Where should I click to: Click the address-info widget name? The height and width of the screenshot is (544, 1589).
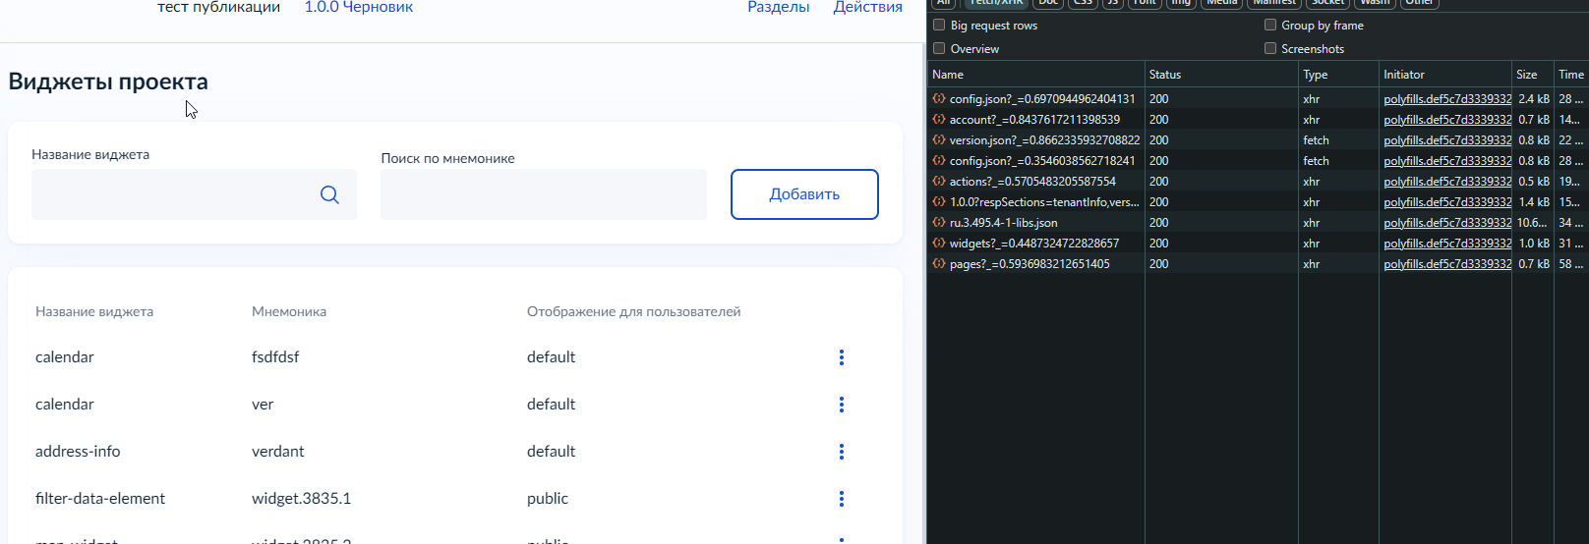[x=78, y=452]
